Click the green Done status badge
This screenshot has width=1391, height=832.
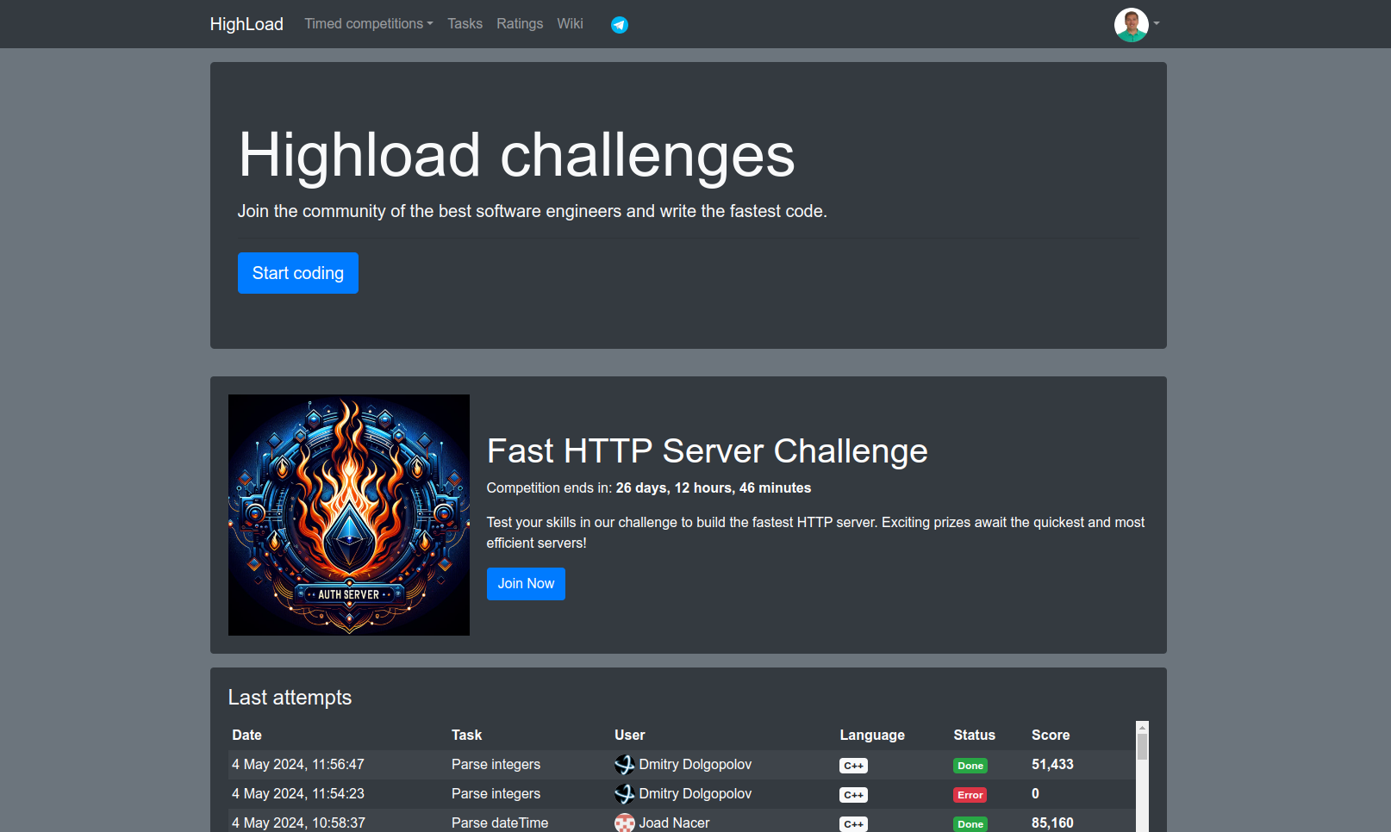(970, 765)
